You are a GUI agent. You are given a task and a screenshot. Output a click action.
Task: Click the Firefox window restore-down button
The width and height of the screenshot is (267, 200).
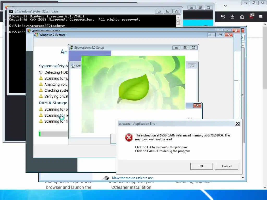pyautogui.click(x=253, y=3)
